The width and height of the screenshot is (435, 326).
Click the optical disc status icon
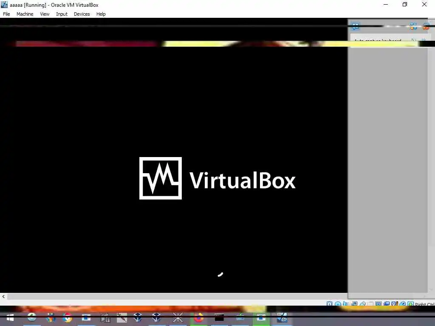[x=338, y=304]
